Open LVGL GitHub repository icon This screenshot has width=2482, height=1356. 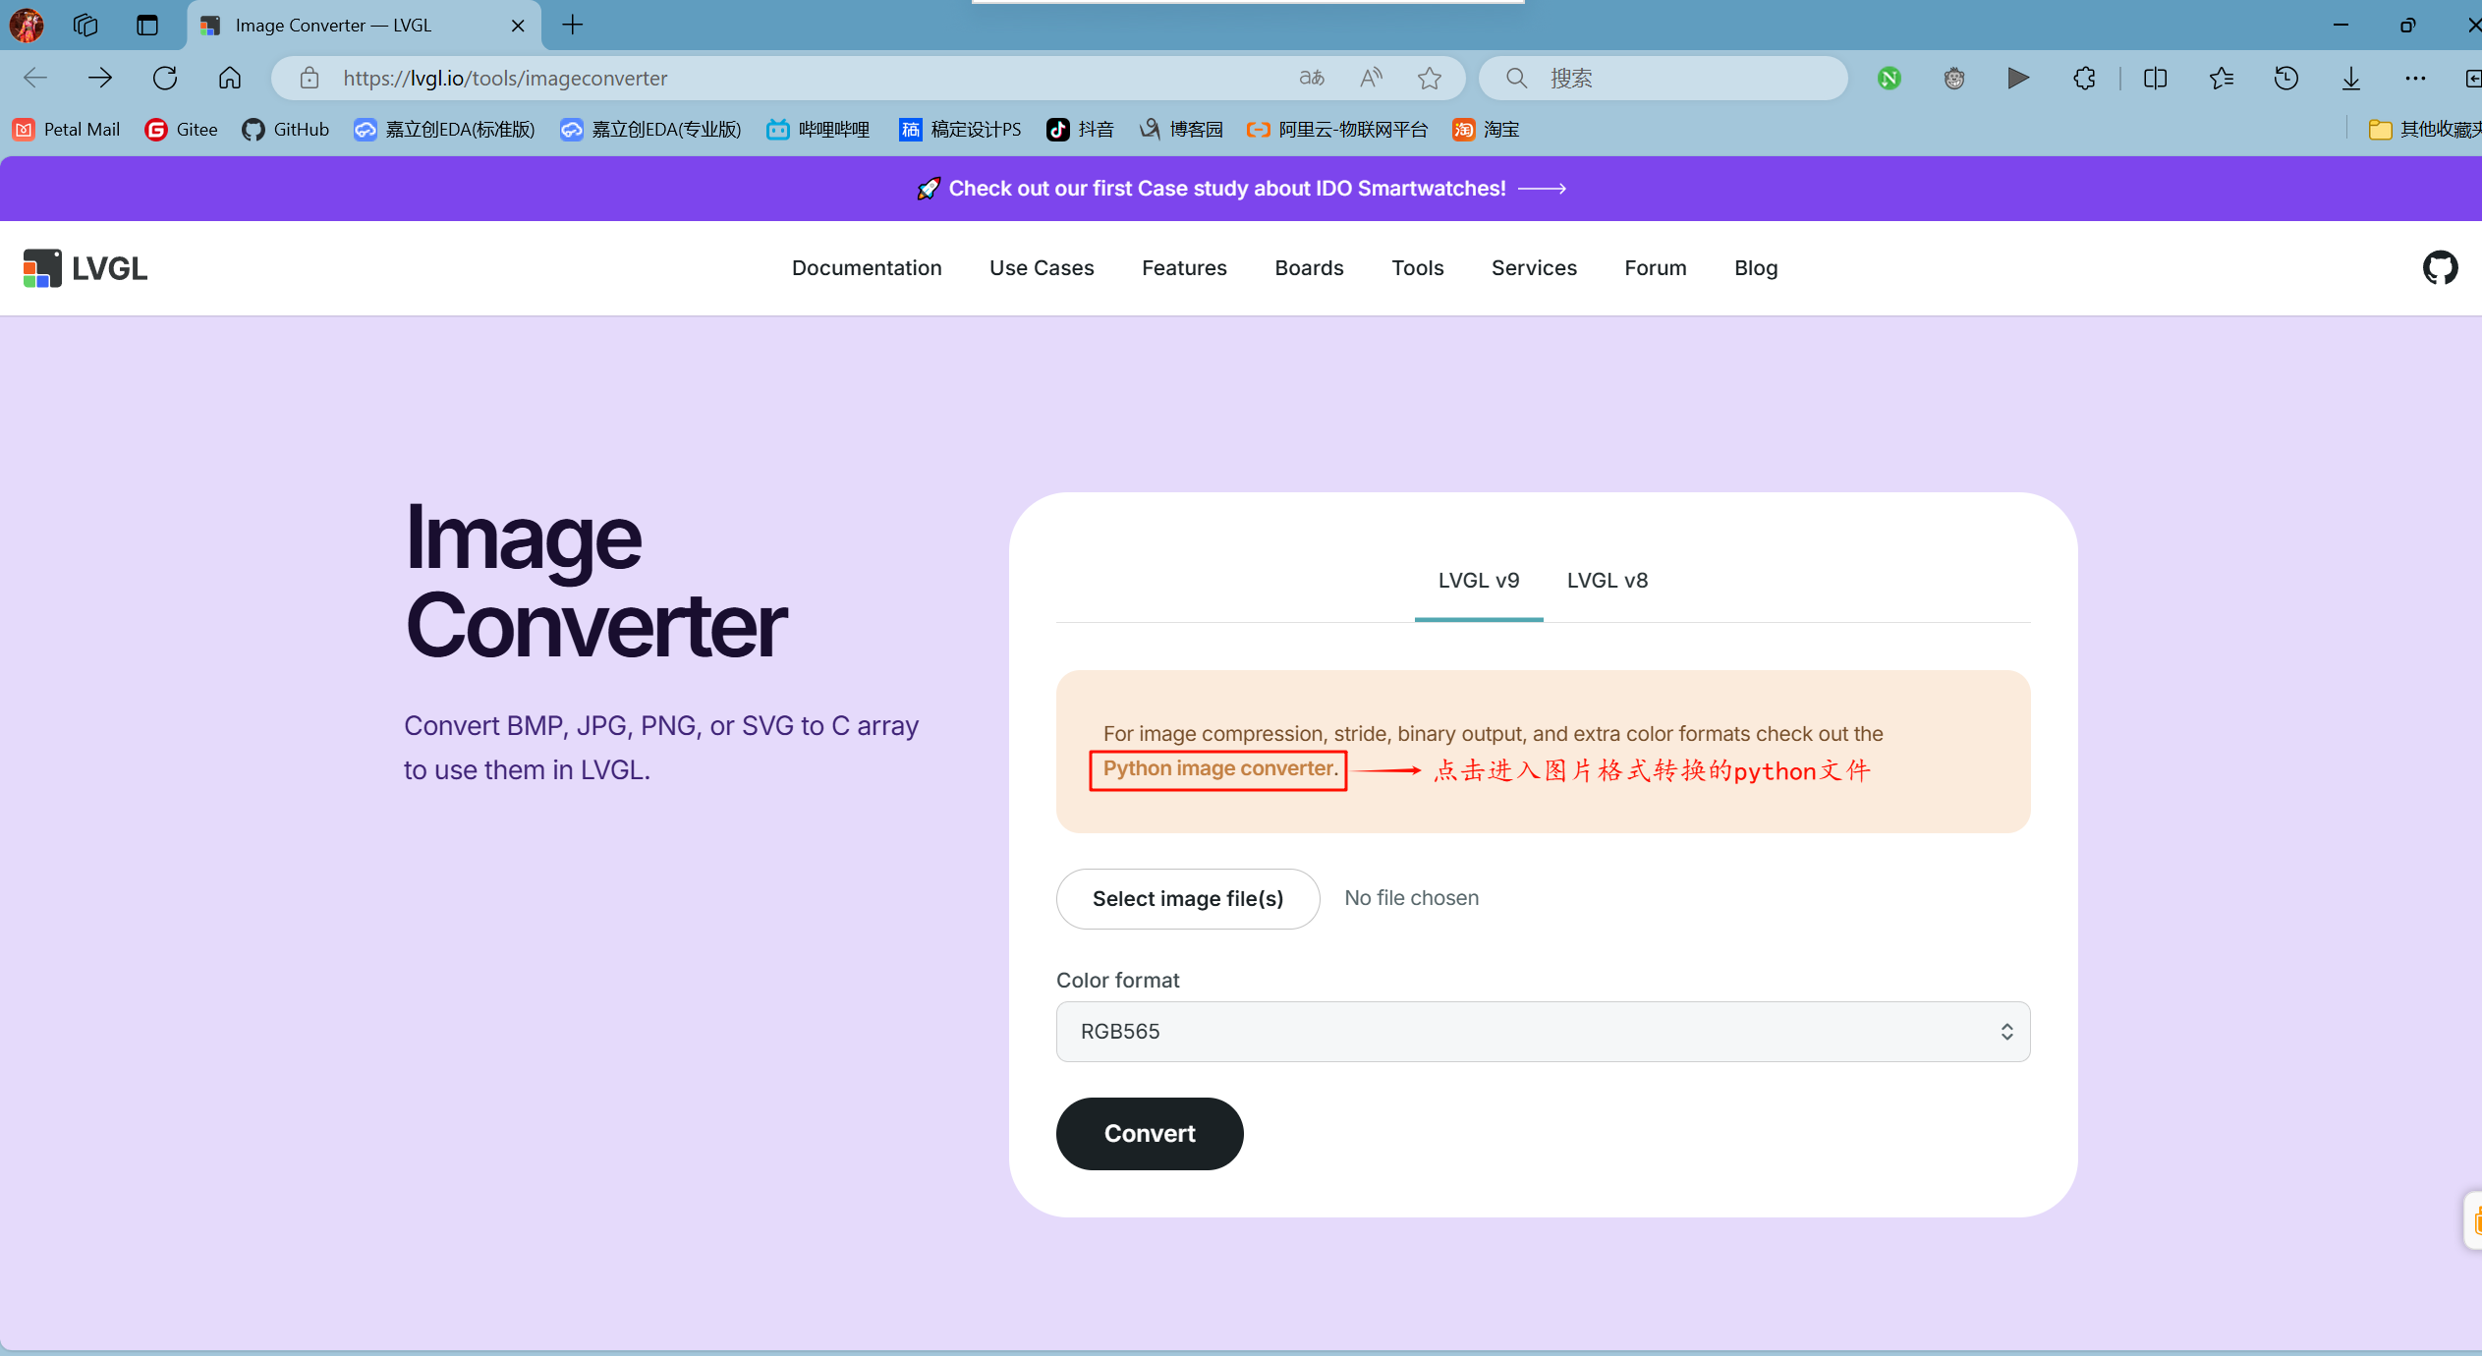point(2440,267)
